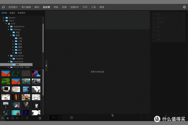Open the 浏览图片 tab
Viewport: 188px width, 125px height.
(13, 7)
